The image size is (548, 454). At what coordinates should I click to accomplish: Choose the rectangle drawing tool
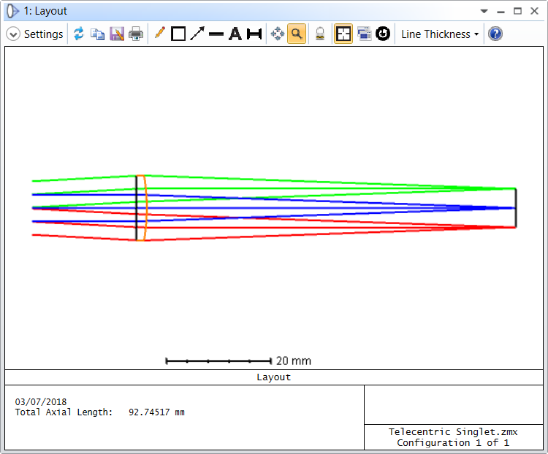click(x=178, y=34)
